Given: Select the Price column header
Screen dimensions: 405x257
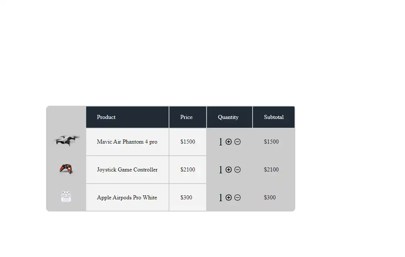Looking at the screenshot, I should click(x=188, y=117).
